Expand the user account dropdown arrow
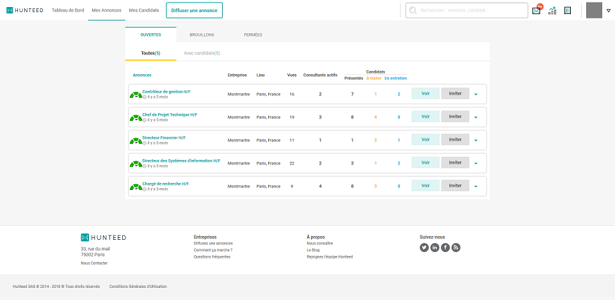Screen dimensions: 615x300 [609, 11]
